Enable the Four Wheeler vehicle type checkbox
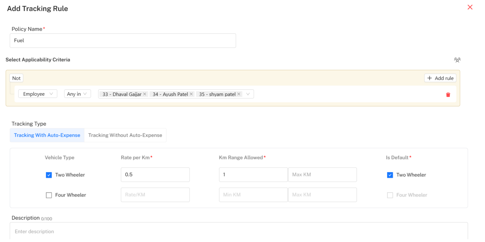This screenshot has width=485, height=242. coord(49,195)
